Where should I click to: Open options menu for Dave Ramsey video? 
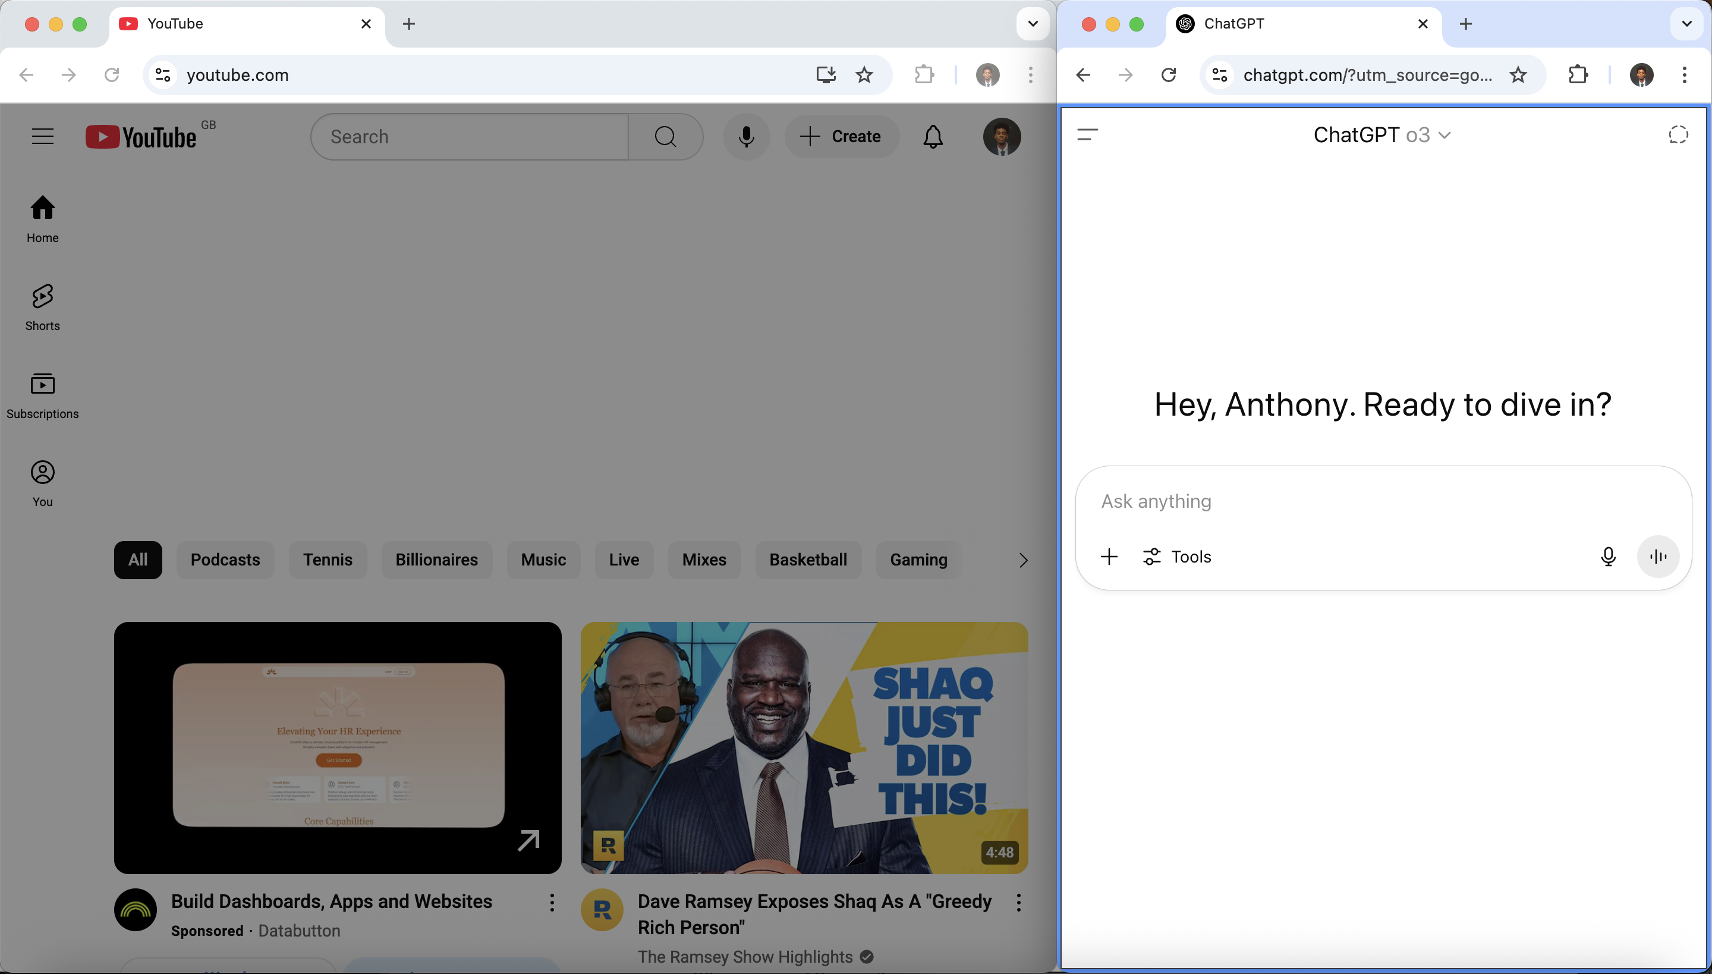pos(1018,903)
